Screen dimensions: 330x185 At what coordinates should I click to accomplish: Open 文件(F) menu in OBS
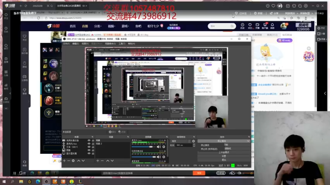pos(66,44)
